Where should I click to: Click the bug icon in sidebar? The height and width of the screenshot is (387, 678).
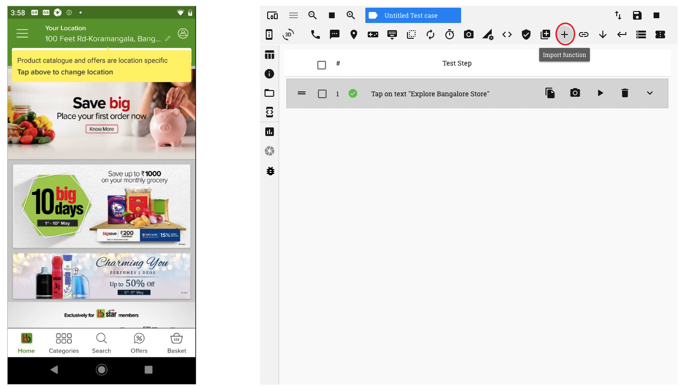[x=270, y=171]
